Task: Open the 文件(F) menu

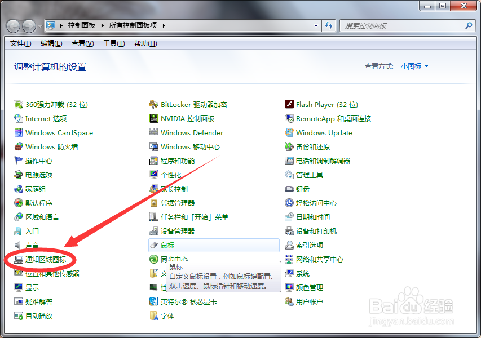Action: pyautogui.click(x=20, y=43)
